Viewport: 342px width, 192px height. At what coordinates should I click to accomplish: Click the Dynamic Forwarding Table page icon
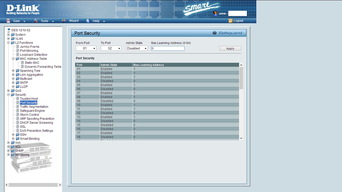pos(22,66)
